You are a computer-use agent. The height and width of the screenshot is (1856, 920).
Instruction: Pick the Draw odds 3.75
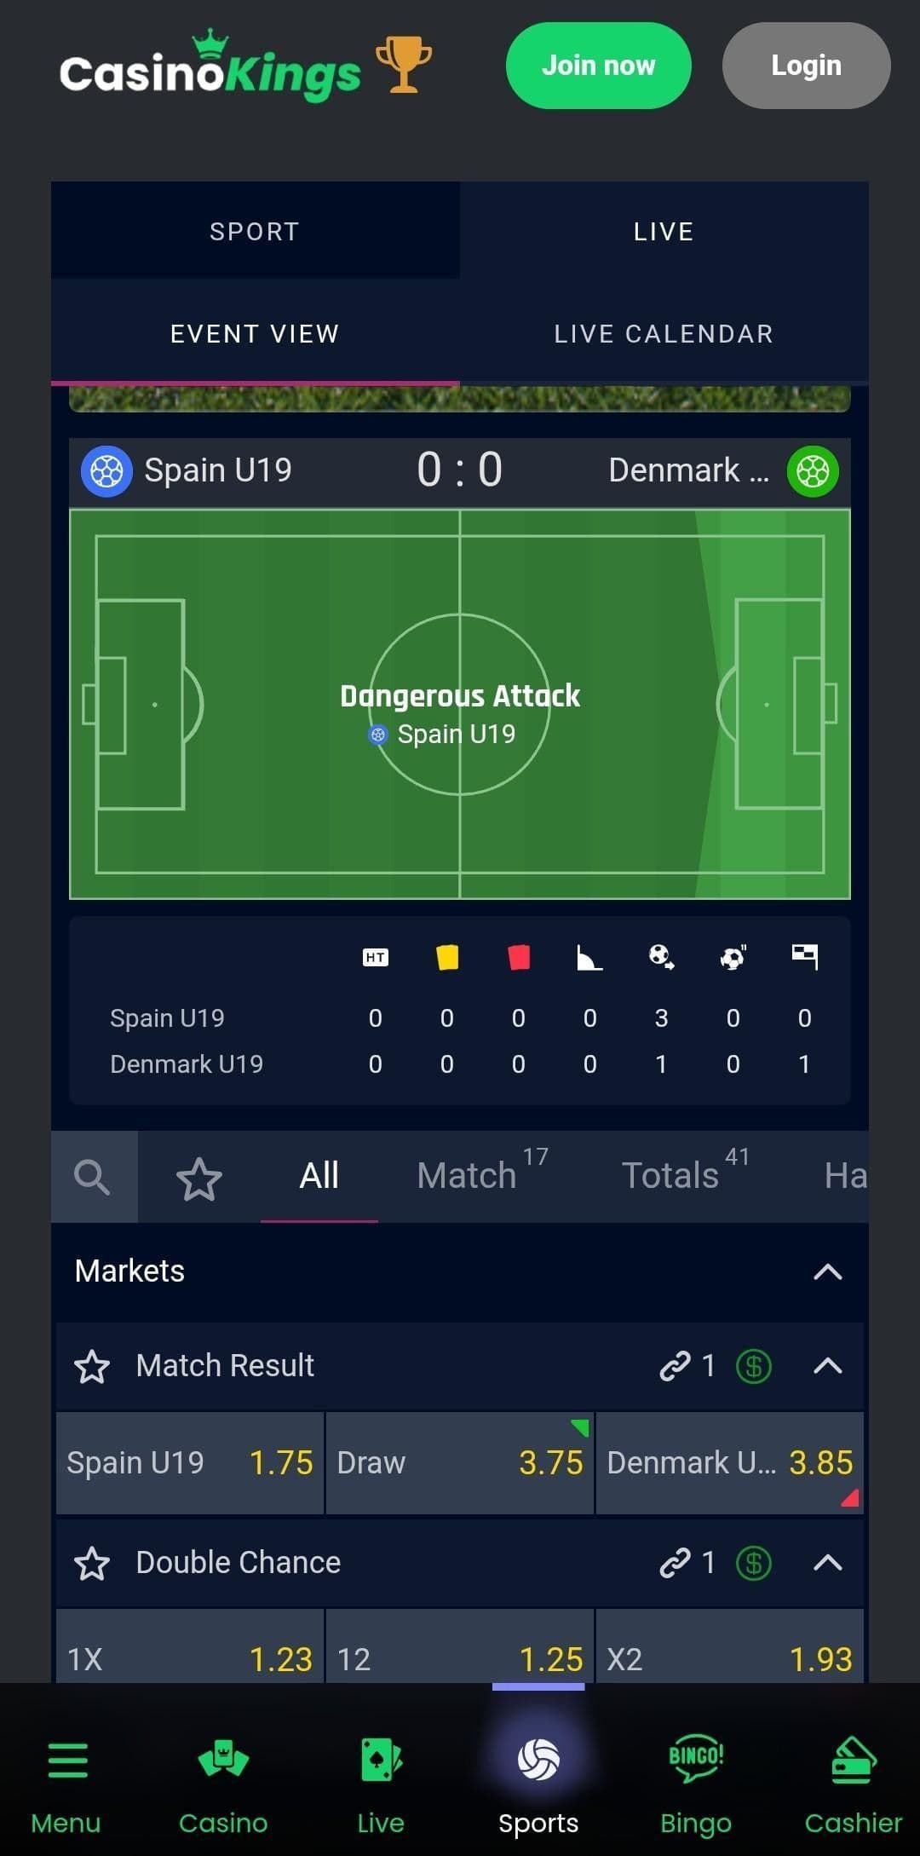click(x=460, y=1462)
